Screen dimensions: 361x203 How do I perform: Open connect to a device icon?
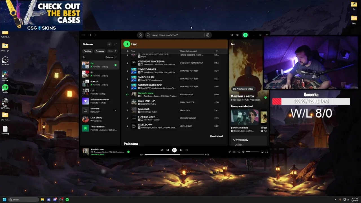click(x=239, y=152)
